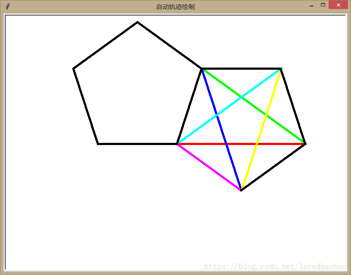Maximize the 自动轨迹绘制 window
The width and height of the screenshot is (351, 275).
click(323, 5)
